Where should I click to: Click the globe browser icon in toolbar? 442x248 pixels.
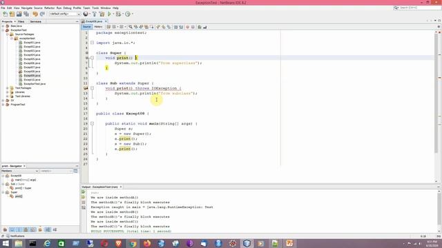coord(86,14)
